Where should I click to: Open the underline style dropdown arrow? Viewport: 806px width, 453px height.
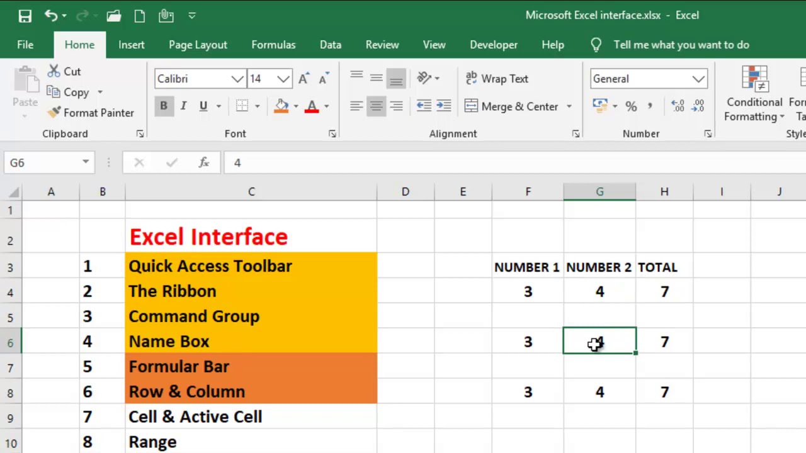pyautogui.click(x=219, y=106)
